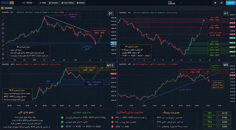Viewport: 236px width, 130px height.
Task: Click the TP1 label
Action: pyautogui.click(x=210, y=113)
